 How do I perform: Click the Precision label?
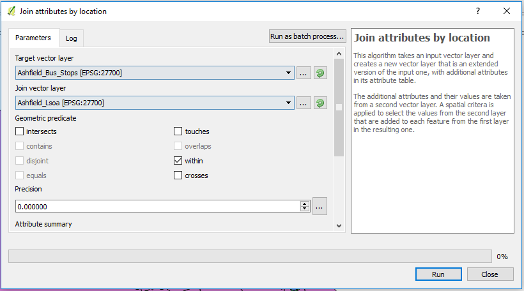[28, 189]
